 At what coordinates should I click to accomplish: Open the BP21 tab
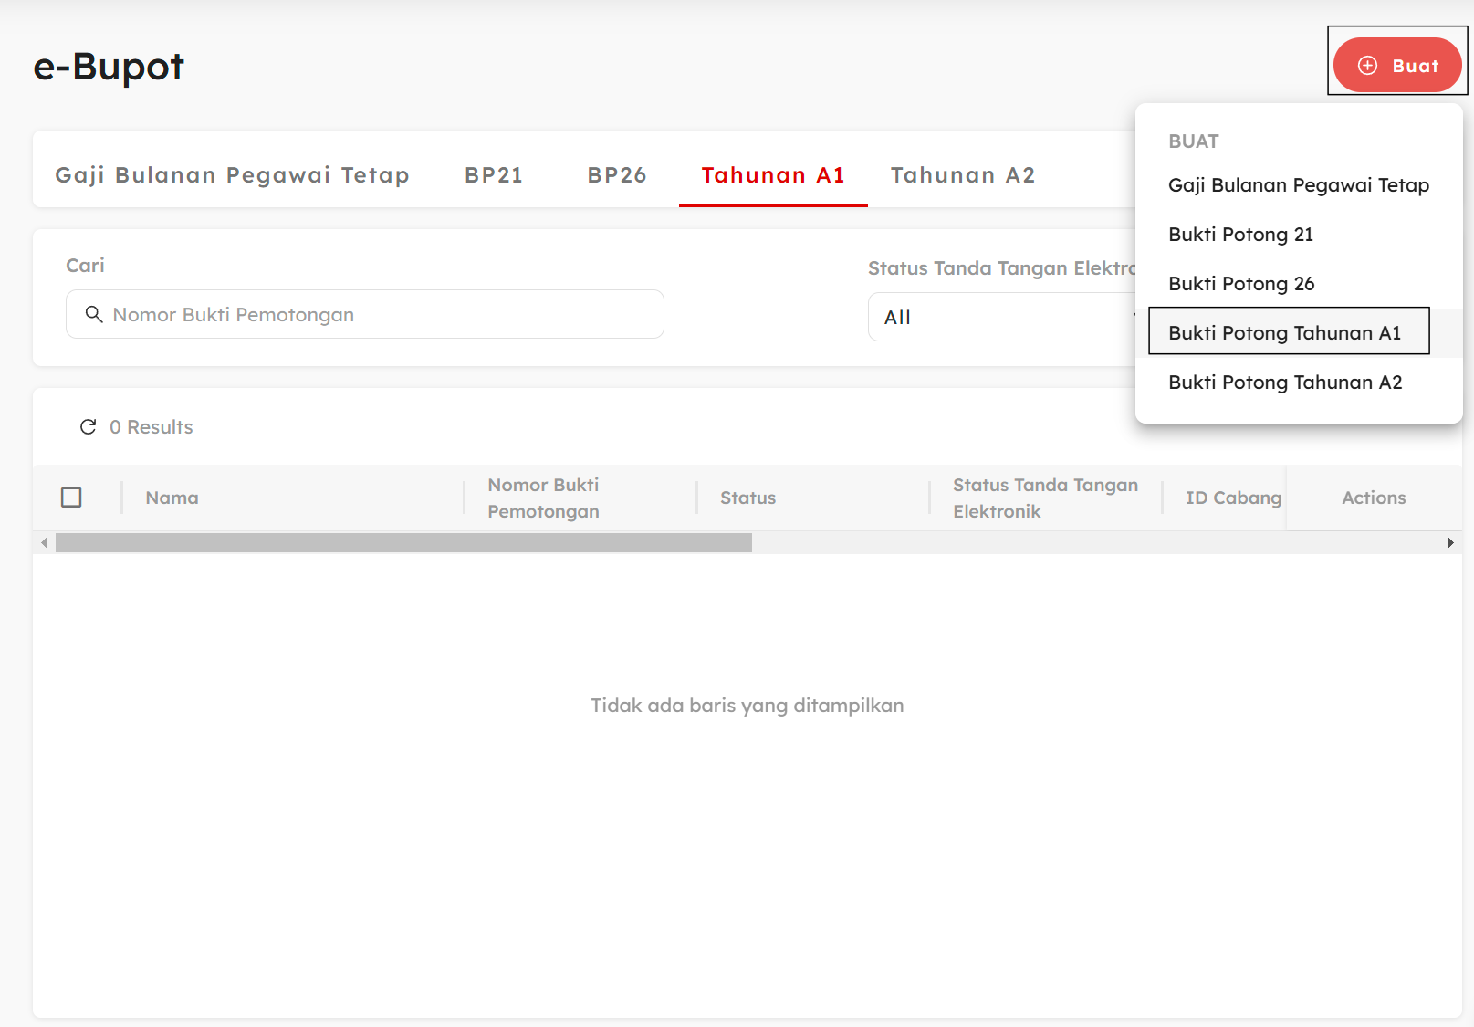coord(494,175)
